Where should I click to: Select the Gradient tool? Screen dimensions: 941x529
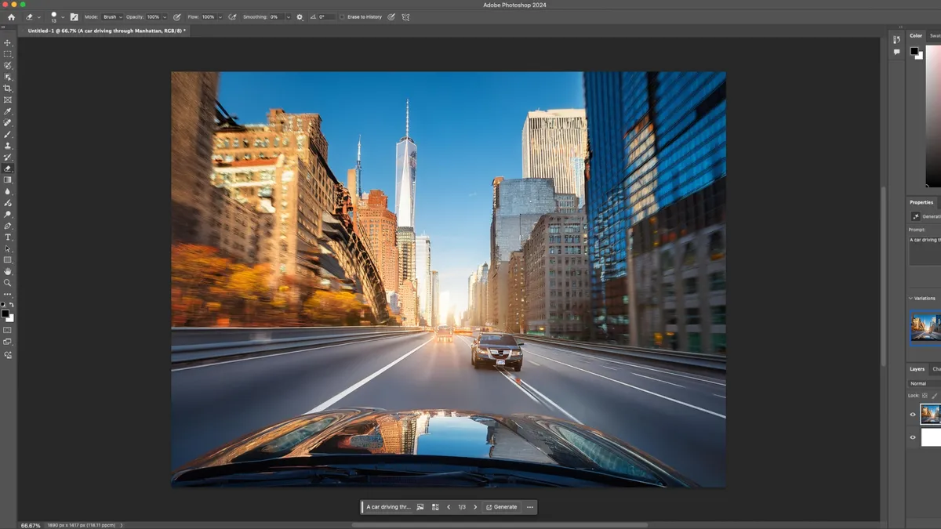click(8, 179)
